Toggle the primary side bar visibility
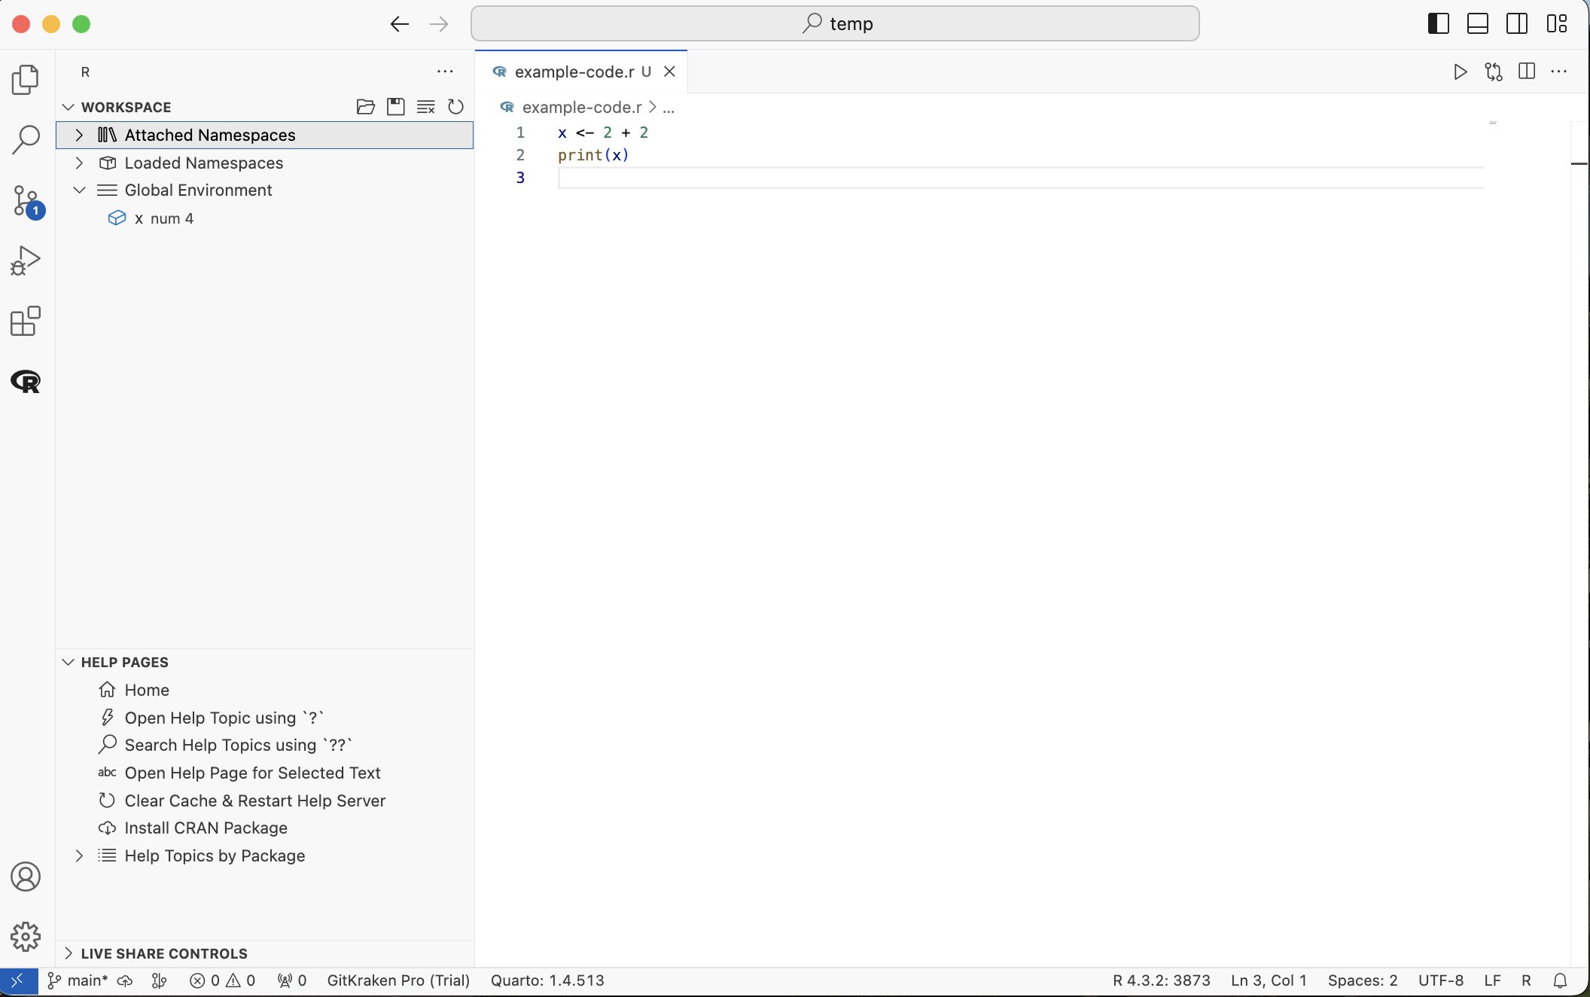This screenshot has width=1590, height=997. (x=1439, y=24)
